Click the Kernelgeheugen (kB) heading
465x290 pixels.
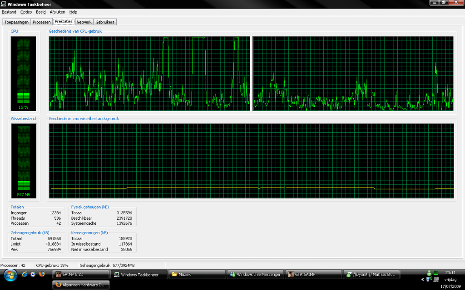coord(89,233)
